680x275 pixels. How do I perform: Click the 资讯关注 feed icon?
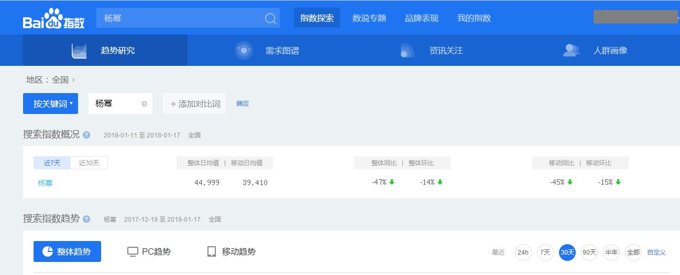pyautogui.click(x=407, y=51)
